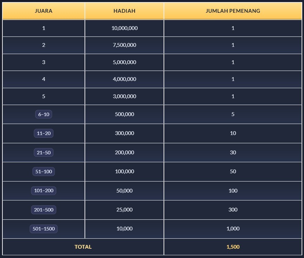
Task: Click the rank 1 cell under JUARA
Action: click(x=43, y=28)
